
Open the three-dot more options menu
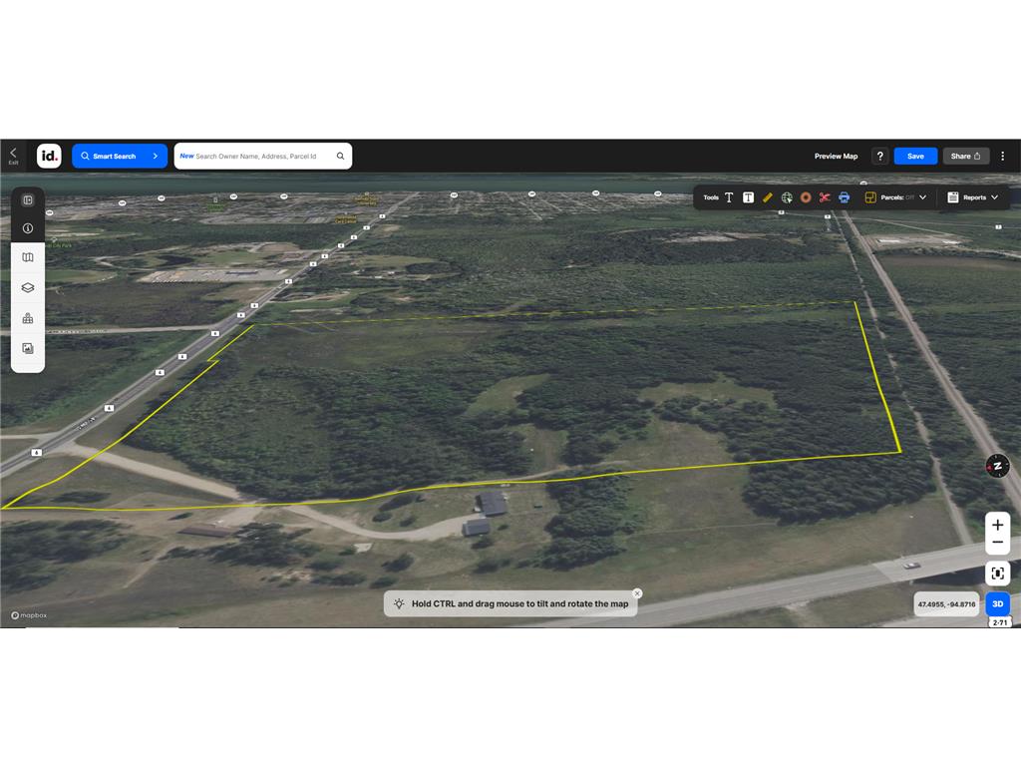(1003, 157)
